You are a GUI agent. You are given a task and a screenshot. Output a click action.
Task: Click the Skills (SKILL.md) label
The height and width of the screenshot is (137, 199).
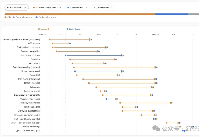32,107
